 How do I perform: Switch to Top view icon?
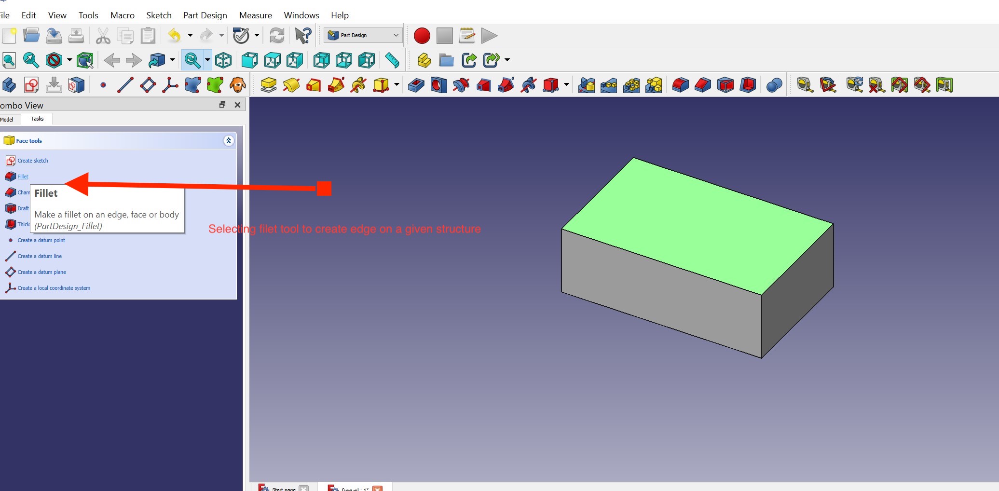(273, 60)
